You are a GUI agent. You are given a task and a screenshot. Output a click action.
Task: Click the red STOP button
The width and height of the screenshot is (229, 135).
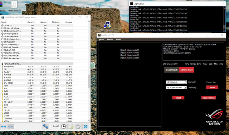coord(212,87)
